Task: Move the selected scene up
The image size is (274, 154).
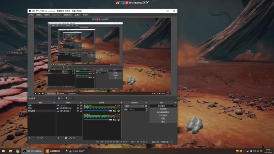Action: pyautogui.click(x=38, y=138)
